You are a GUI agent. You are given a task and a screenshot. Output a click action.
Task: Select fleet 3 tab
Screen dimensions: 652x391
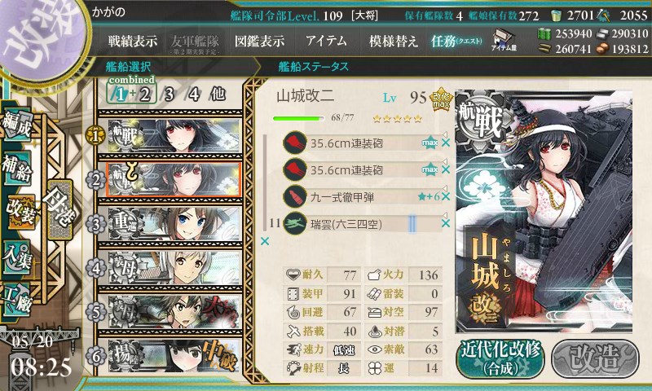169,94
